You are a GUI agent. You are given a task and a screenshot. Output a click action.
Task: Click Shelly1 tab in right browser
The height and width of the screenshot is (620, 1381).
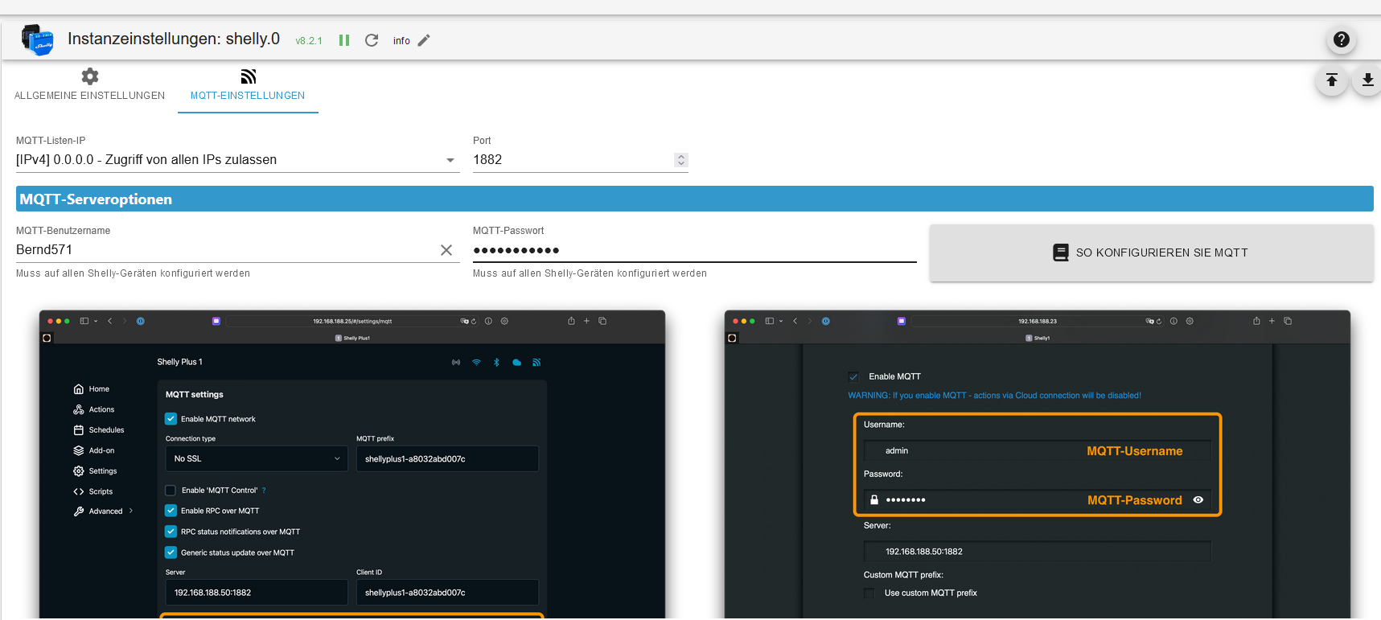[x=1038, y=339]
